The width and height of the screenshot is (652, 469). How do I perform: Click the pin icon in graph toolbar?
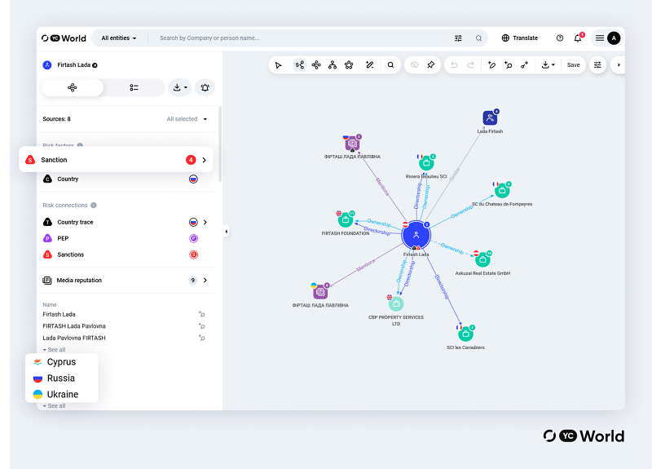point(430,64)
